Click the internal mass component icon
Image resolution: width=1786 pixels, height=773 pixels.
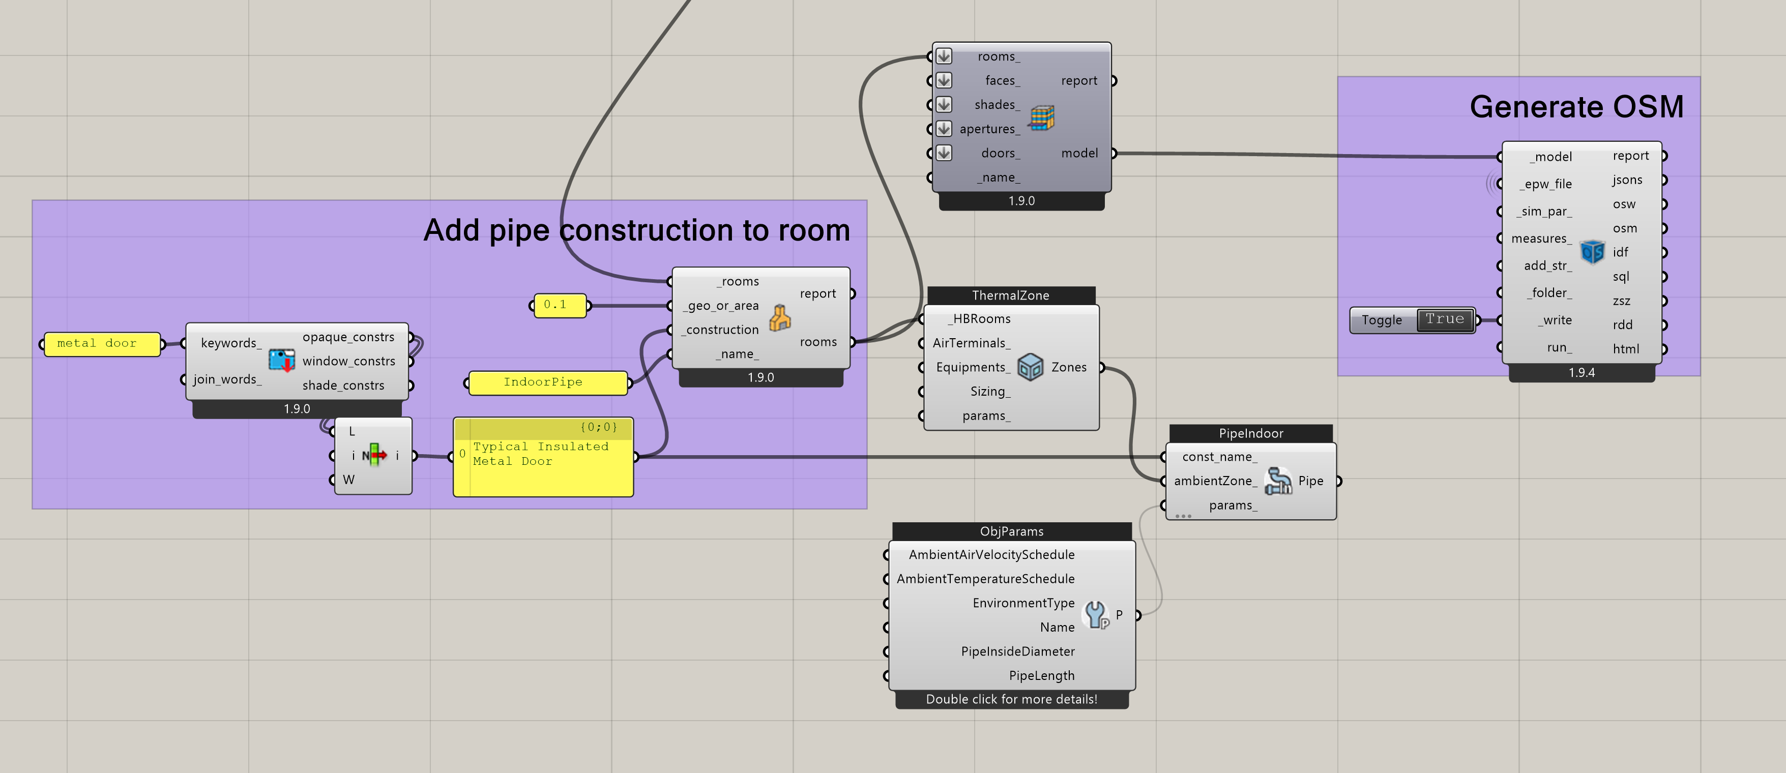click(780, 317)
